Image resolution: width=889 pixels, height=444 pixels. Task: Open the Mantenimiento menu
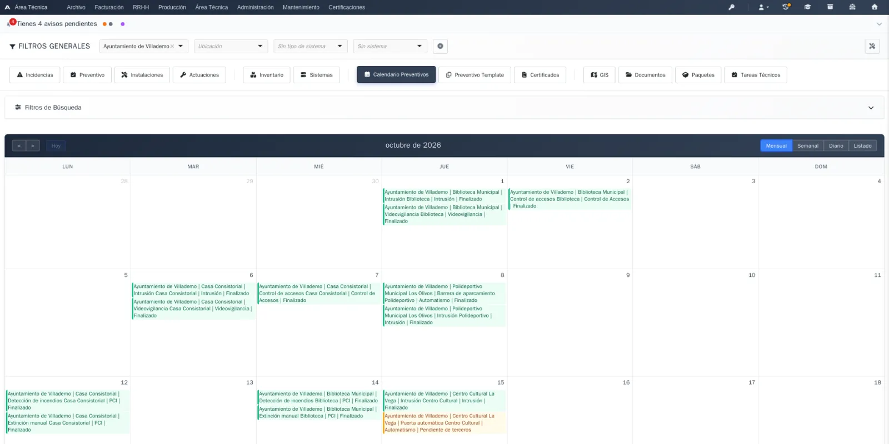click(301, 7)
